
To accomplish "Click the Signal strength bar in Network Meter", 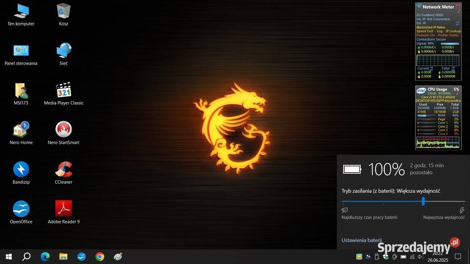I will [449, 44].
